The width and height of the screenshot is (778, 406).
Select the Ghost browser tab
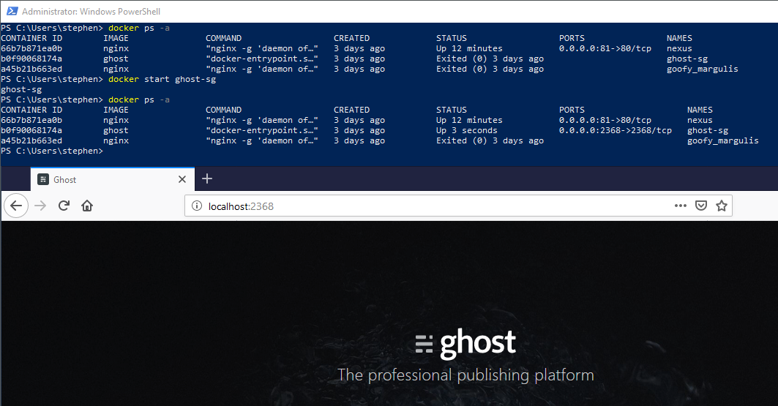click(113, 179)
